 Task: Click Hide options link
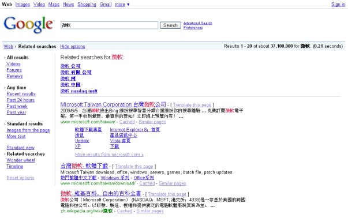click(73, 46)
